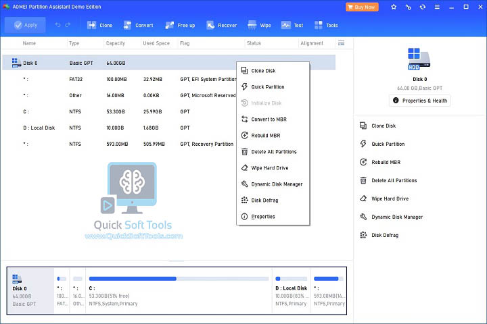Open the Test toolbar menu

292,25
